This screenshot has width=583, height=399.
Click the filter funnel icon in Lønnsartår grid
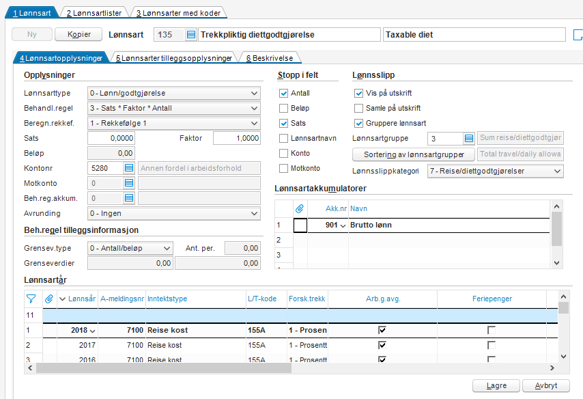pyautogui.click(x=31, y=299)
